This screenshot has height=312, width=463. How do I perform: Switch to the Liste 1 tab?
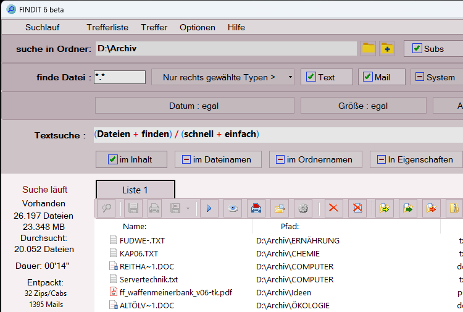(x=135, y=190)
